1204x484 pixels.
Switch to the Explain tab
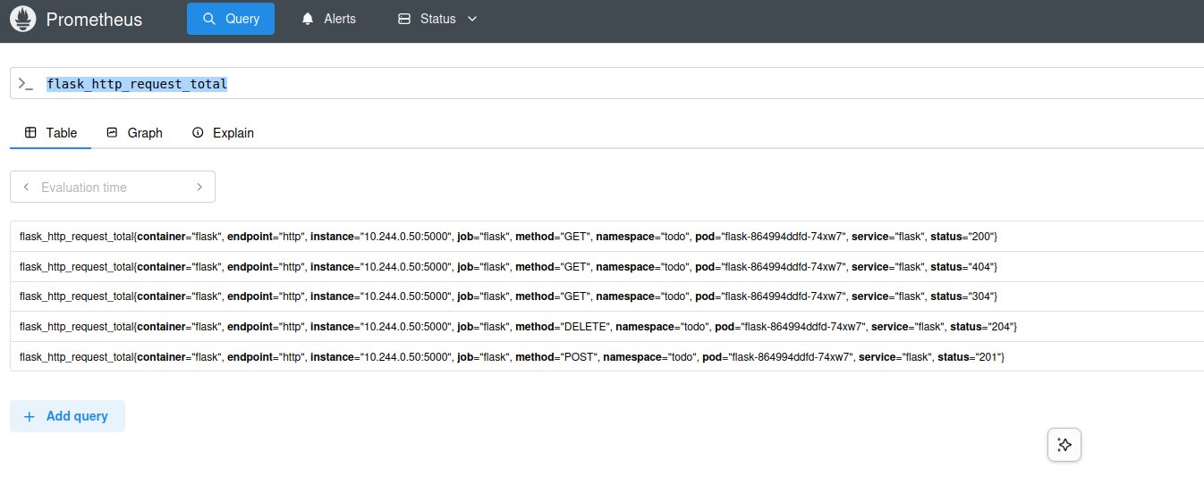coord(224,132)
